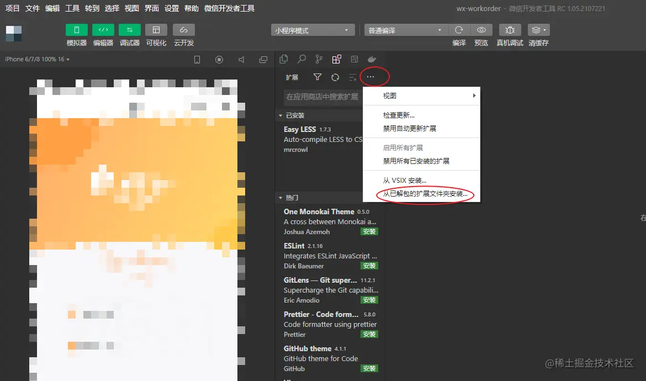Screen dimensions: 646x381
Task: Click the One Monokai Theme title
Action: 319,211
